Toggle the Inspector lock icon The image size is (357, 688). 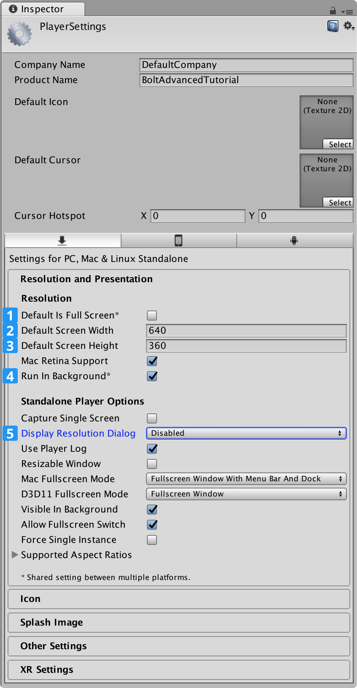coord(333,11)
